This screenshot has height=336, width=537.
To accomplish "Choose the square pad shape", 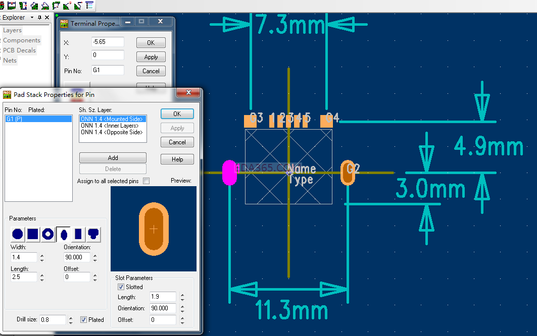I will (32, 234).
